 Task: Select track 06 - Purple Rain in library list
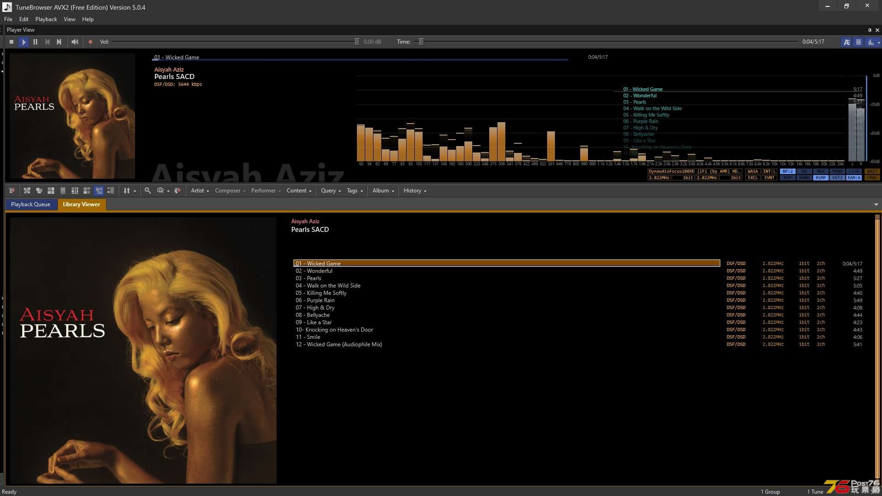coord(507,300)
